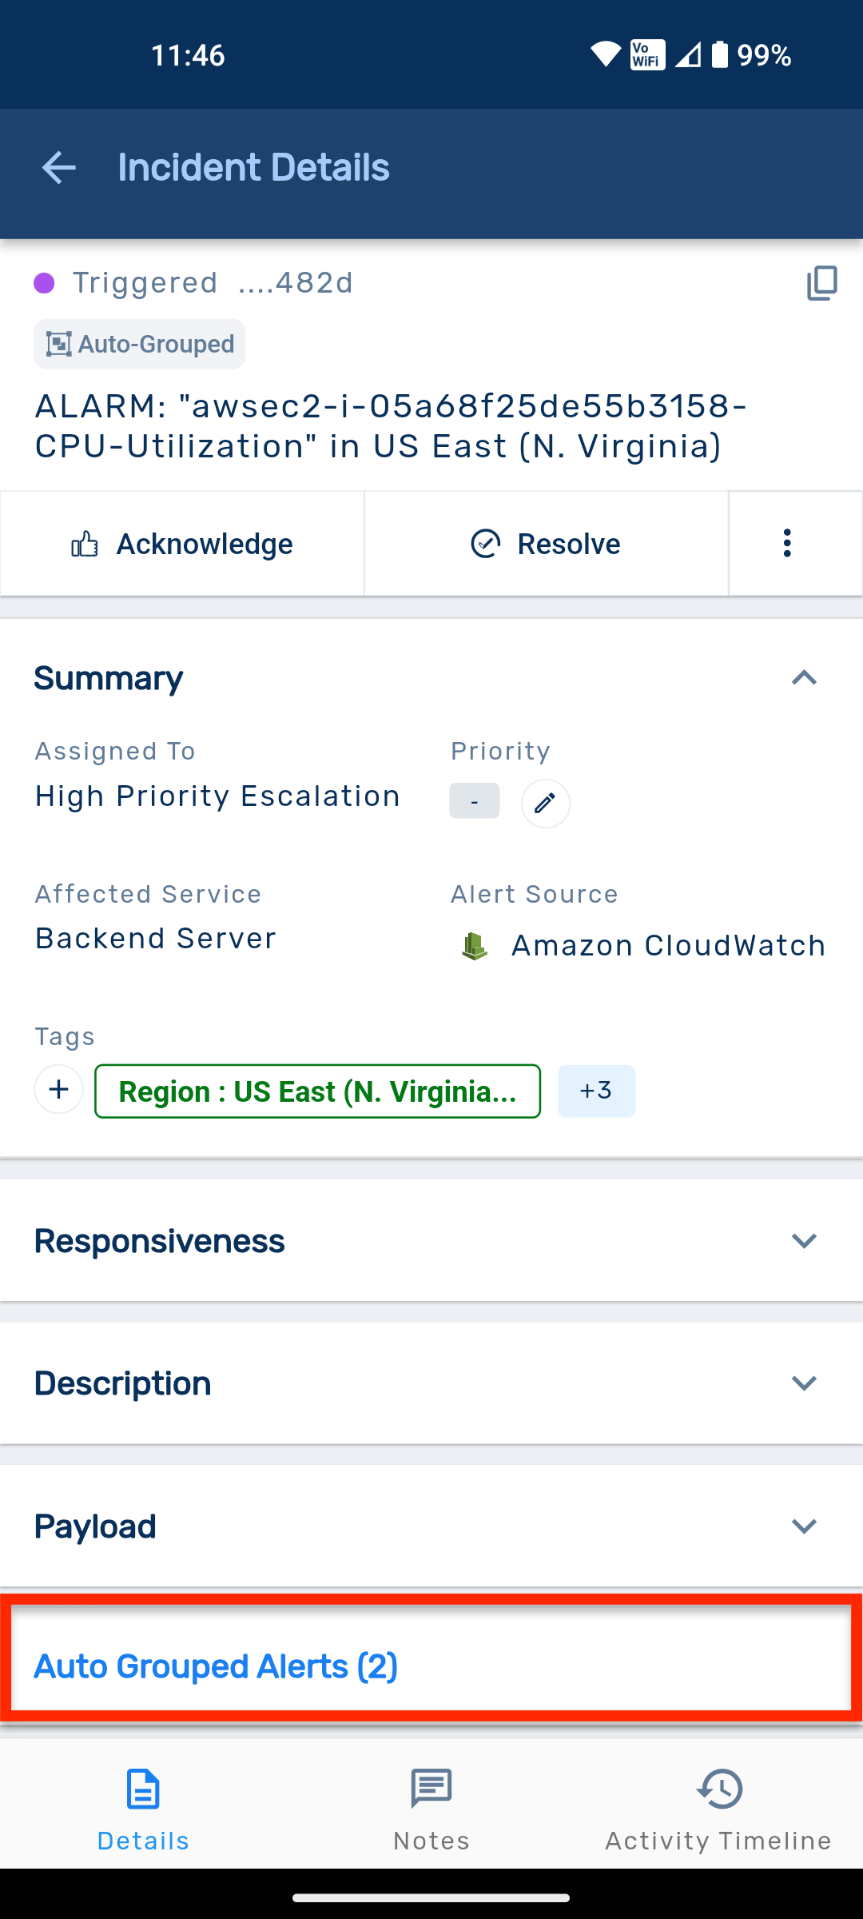The height and width of the screenshot is (1919, 863).
Task: Expand the Description section
Action: (x=804, y=1383)
